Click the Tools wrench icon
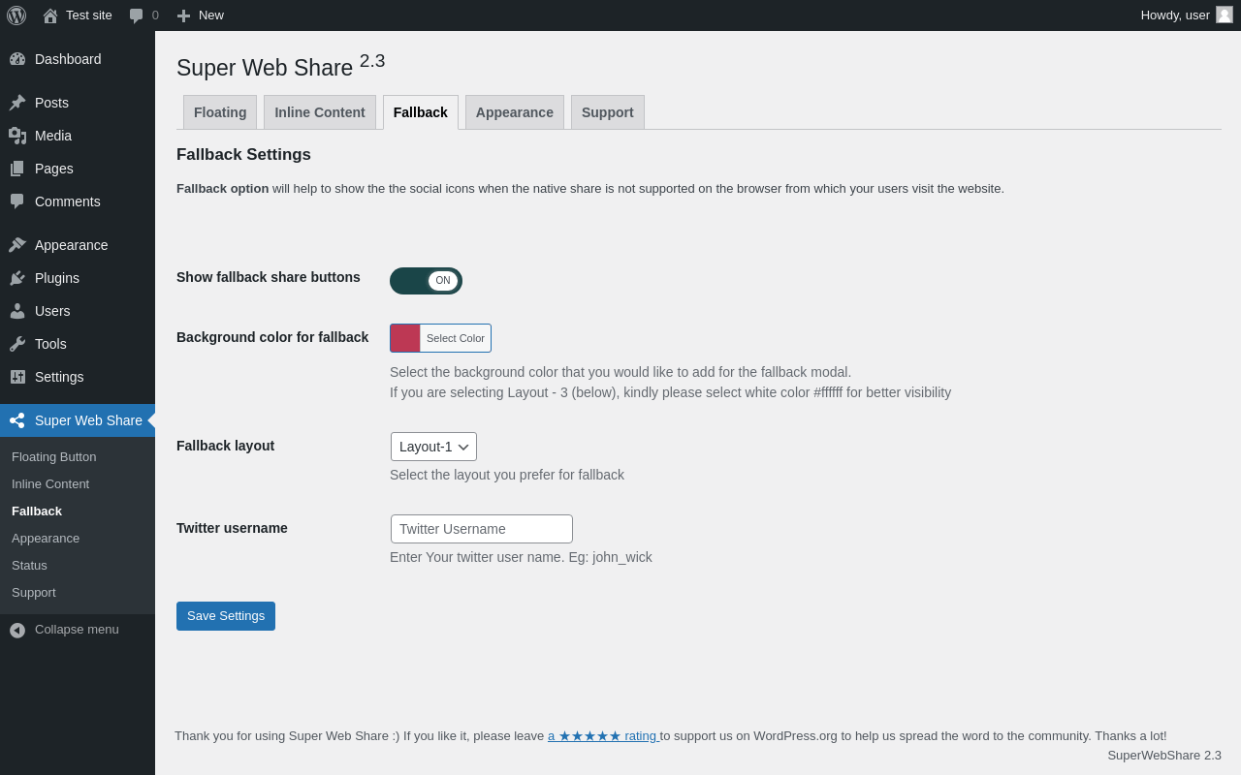Screen dimensions: 1241x775 click(x=17, y=344)
